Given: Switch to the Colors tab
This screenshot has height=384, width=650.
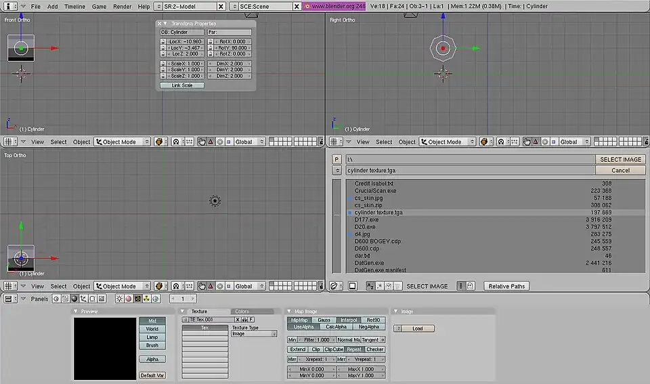Looking at the screenshot, I should coord(242,312).
